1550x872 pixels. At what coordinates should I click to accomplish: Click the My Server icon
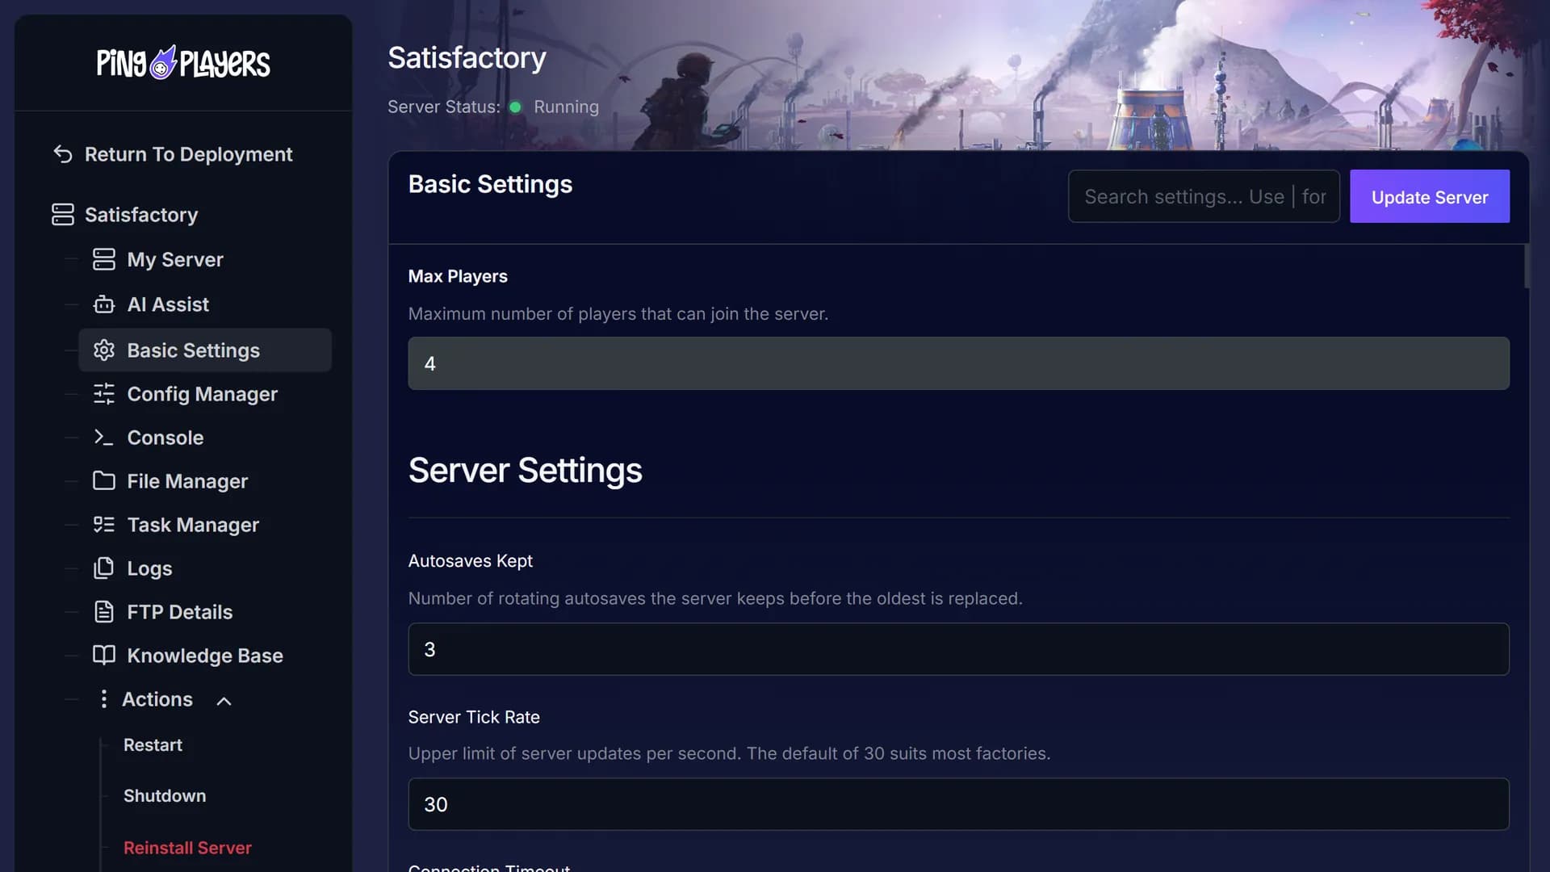104,259
